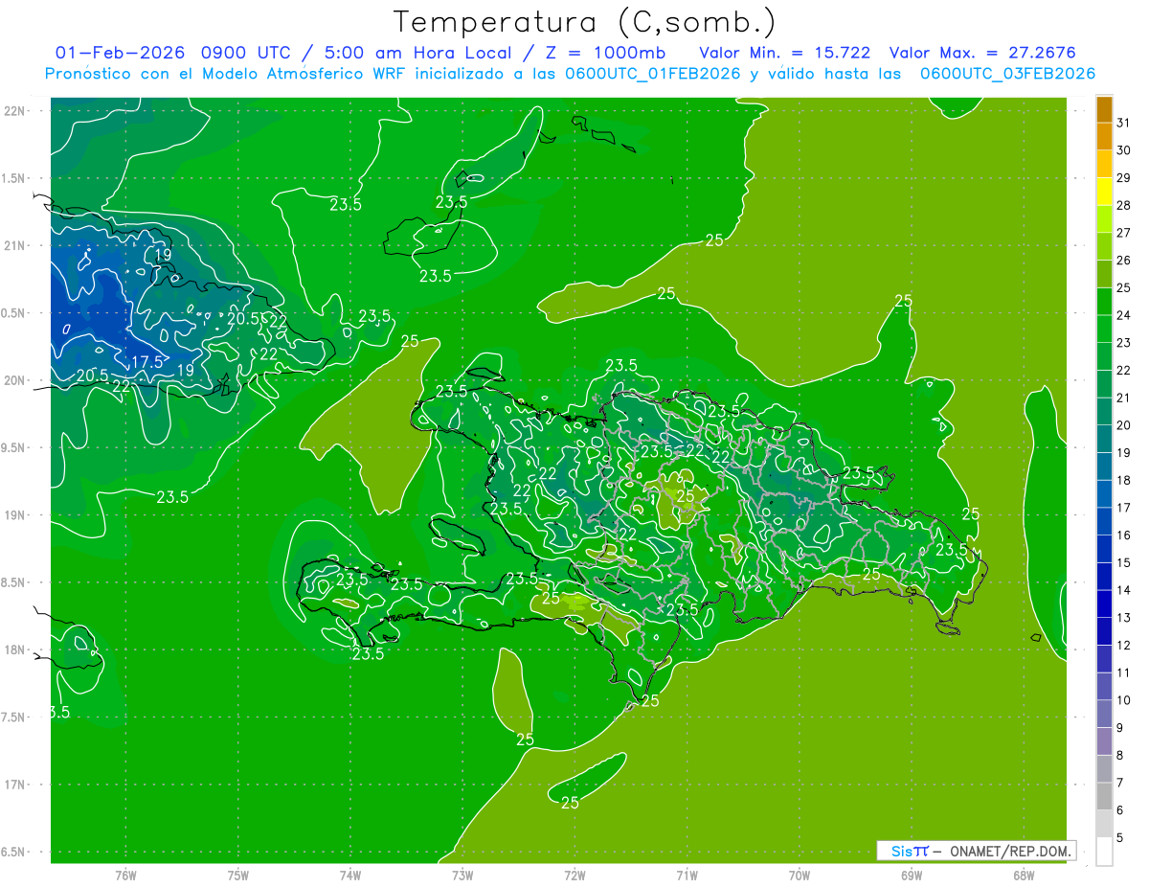Select the init time "0600UTC_01FEB2026"
This screenshot has width=1149, height=888.
click(x=654, y=74)
